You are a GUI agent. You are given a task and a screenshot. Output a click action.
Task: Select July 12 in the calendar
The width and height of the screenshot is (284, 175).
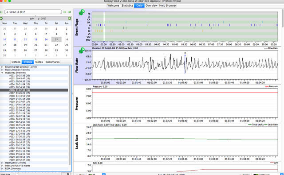pos(25,39)
